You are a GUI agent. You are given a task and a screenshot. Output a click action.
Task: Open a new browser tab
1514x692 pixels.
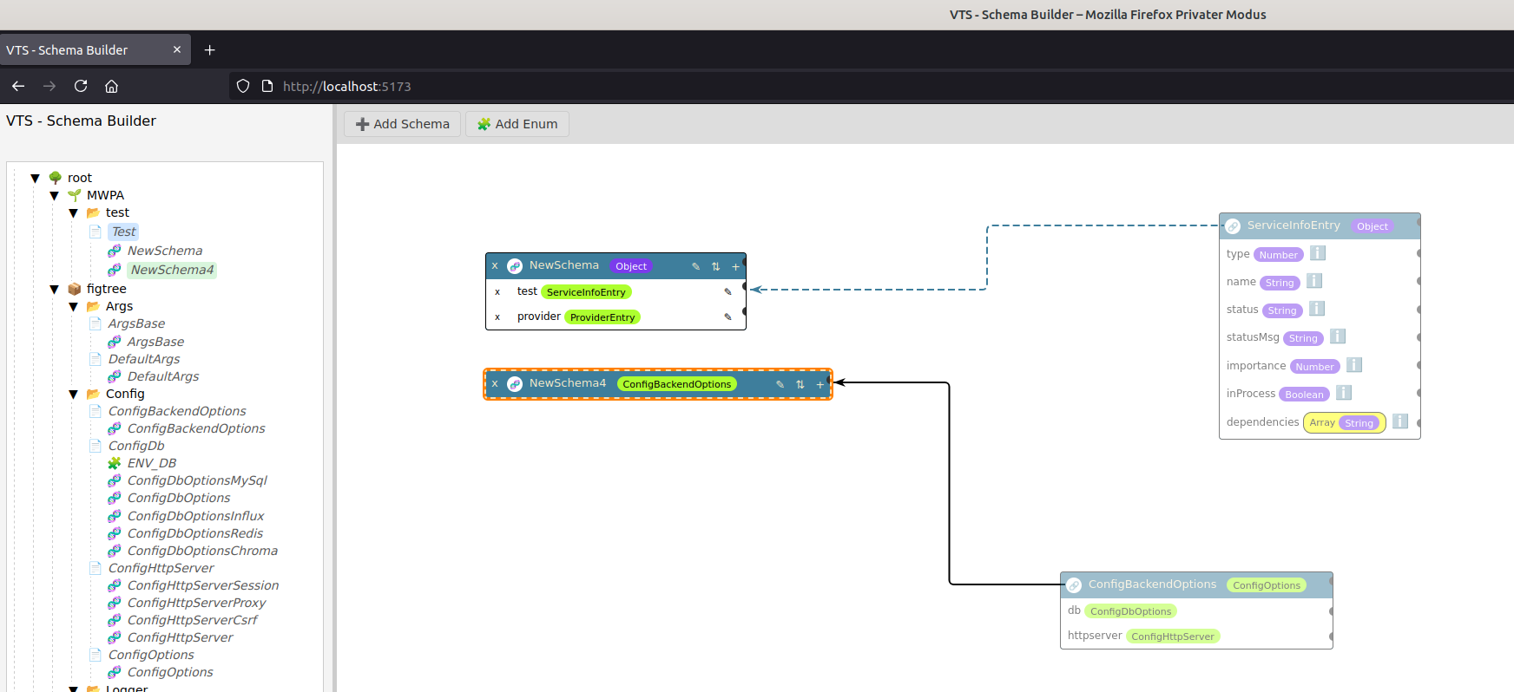[209, 49]
